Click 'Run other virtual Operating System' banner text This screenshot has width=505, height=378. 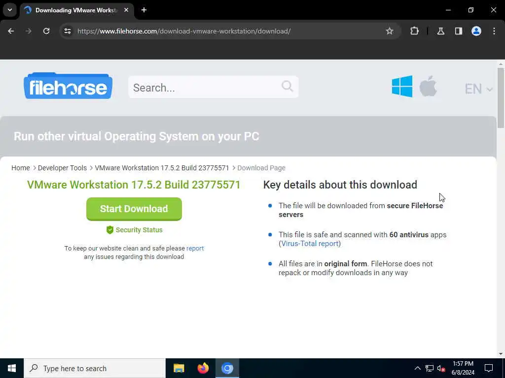(x=136, y=136)
